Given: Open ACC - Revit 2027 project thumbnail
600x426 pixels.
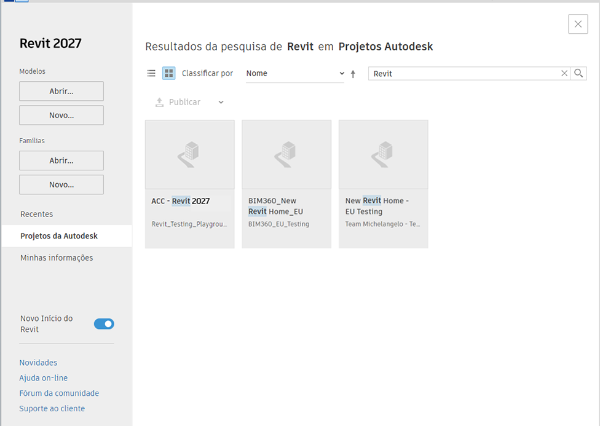Looking at the screenshot, I should pyautogui.click(x=190, y=155).
